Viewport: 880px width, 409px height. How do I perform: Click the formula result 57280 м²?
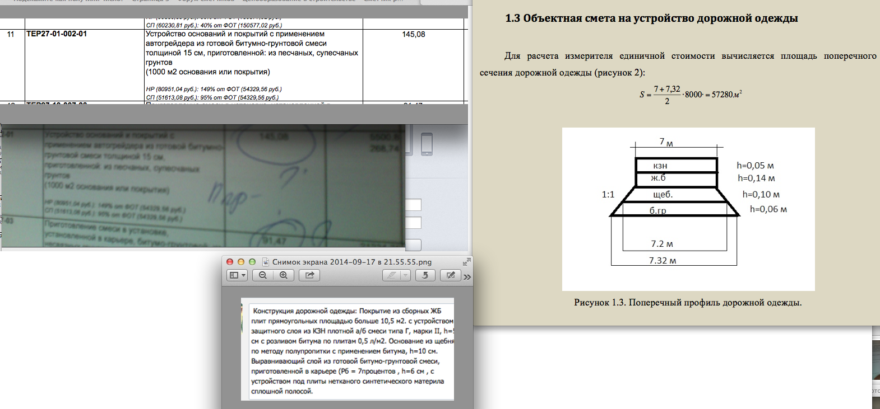(x=727, y=95)
